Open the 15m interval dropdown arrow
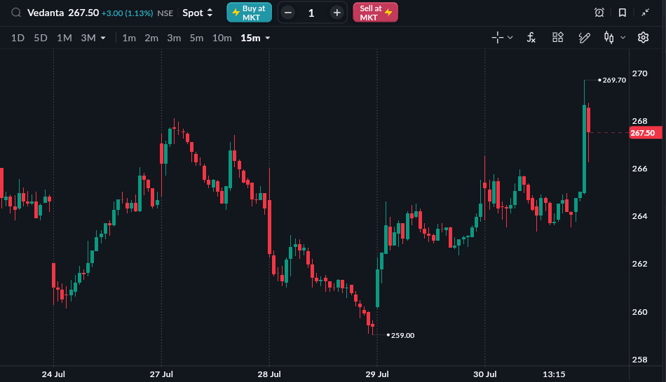This screenshot has width=666, height=382. (x=268, y=38)
